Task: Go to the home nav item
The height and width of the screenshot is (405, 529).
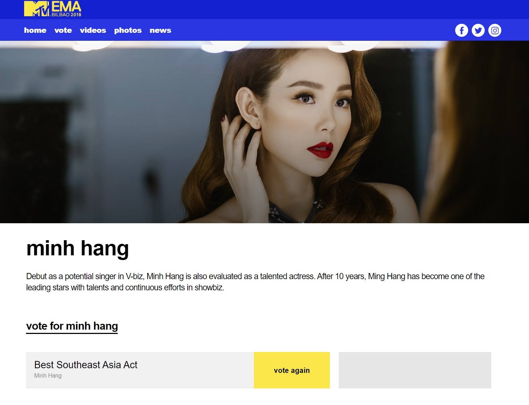Action: click(35, 31)
